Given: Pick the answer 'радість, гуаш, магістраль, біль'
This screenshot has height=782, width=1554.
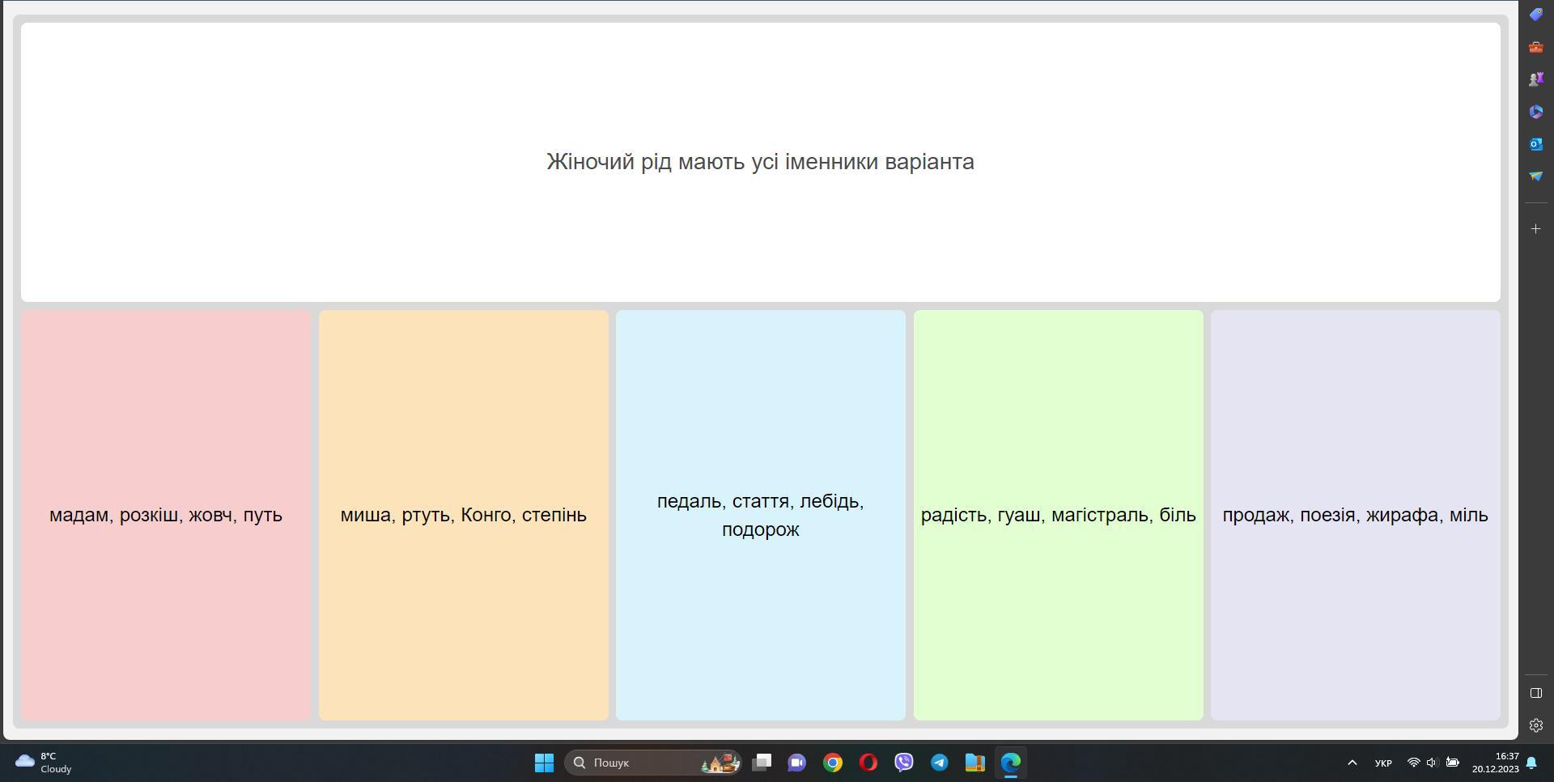Looking at the screenshot, I should (1058, 515).
